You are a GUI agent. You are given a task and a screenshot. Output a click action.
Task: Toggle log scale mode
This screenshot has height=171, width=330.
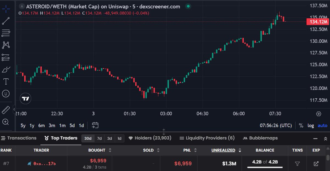pos(311,125)
